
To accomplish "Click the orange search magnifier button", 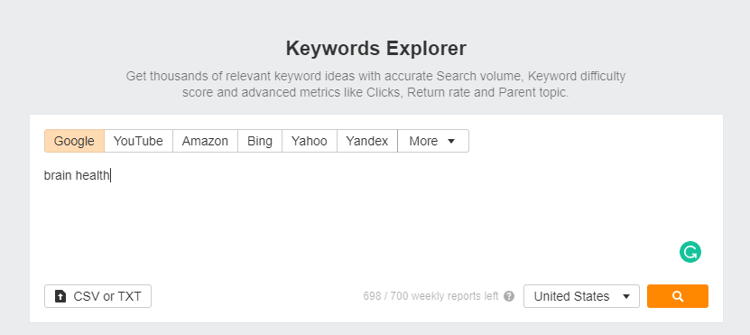I will [677, 296].
